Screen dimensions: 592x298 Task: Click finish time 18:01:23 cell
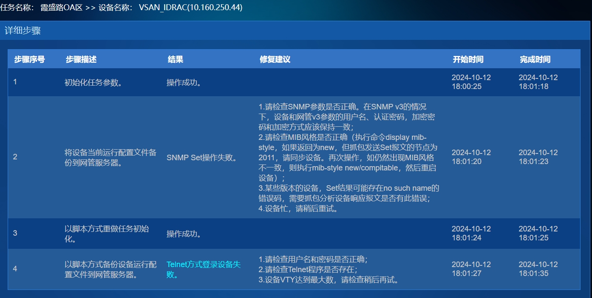pyautogui.click(x=538, y=157)
